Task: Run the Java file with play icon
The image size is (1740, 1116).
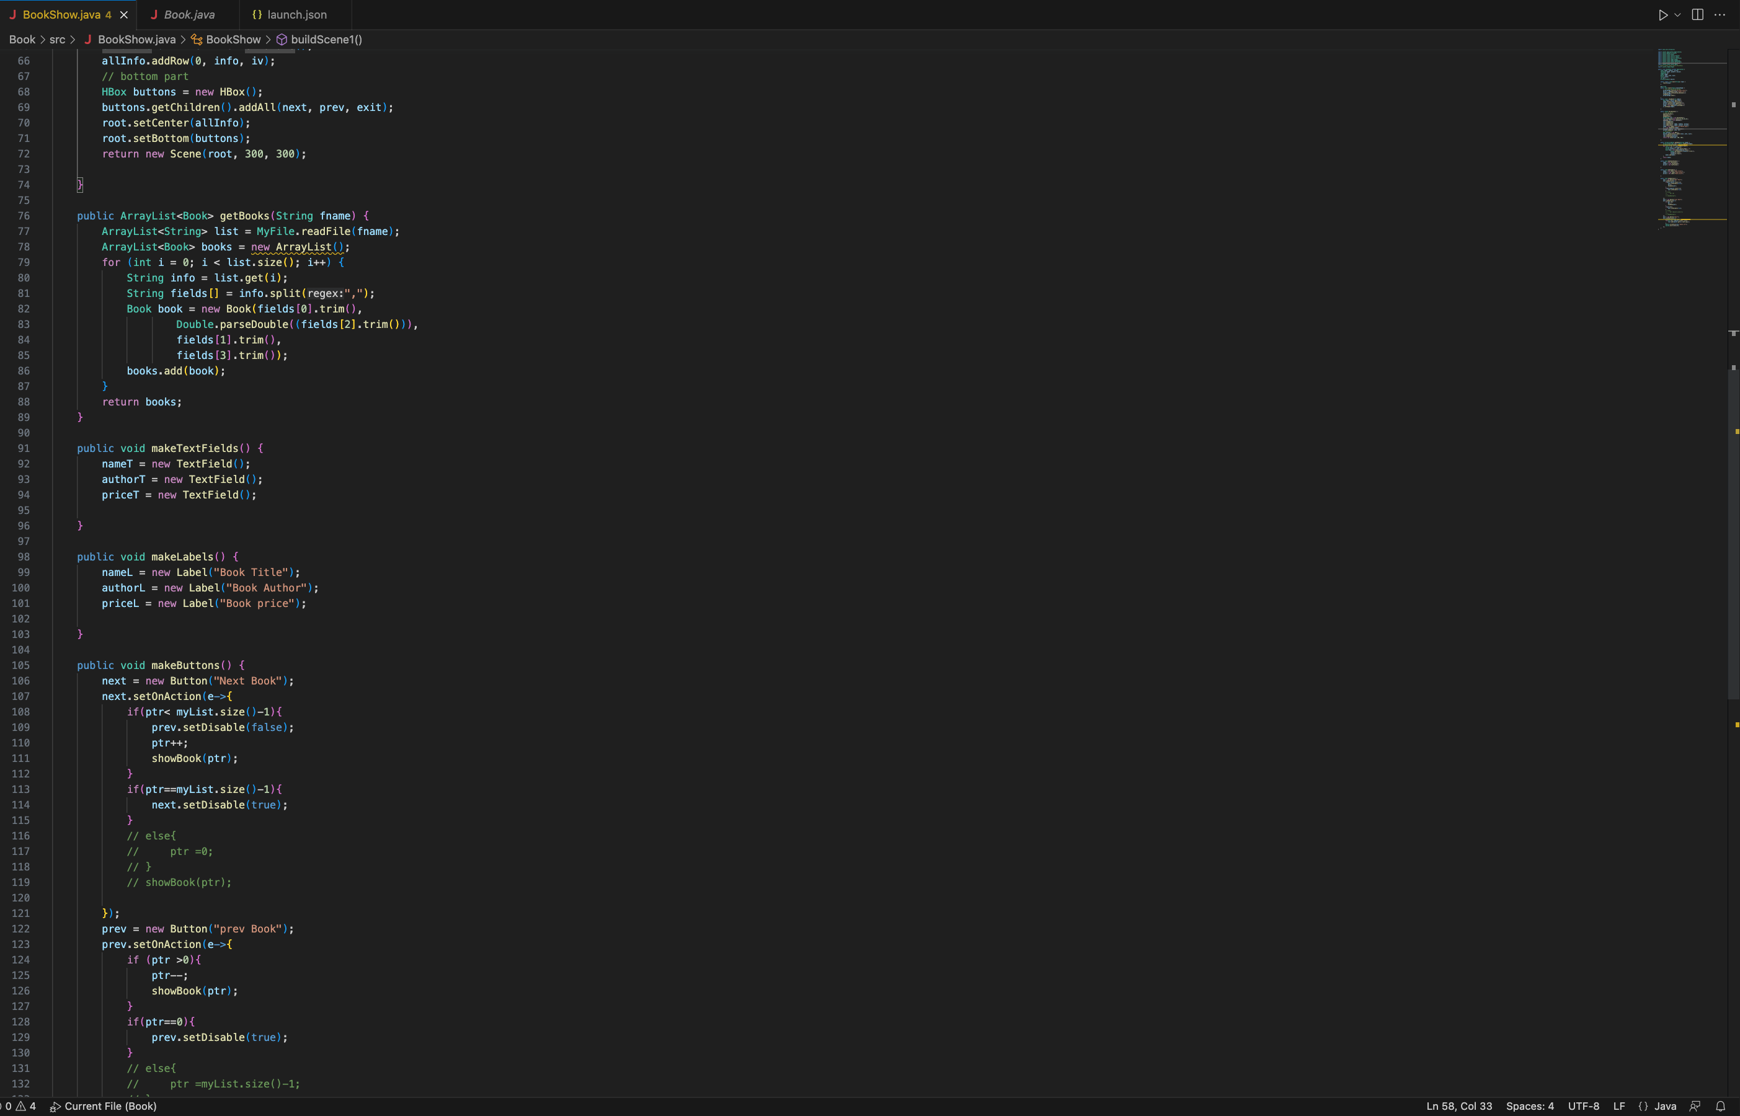Action: (x=1662, y=14)
